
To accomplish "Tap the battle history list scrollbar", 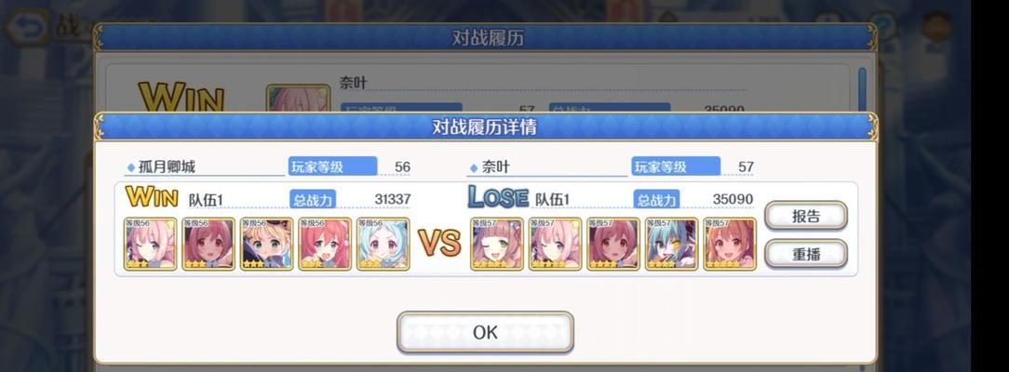I will click(x=862, y=88).
